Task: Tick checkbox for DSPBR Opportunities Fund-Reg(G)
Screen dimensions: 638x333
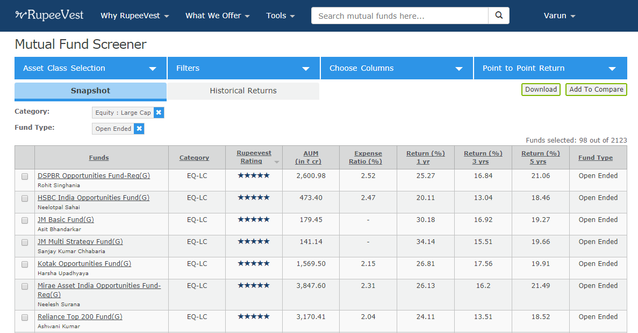Action: (x=25, y=176)
